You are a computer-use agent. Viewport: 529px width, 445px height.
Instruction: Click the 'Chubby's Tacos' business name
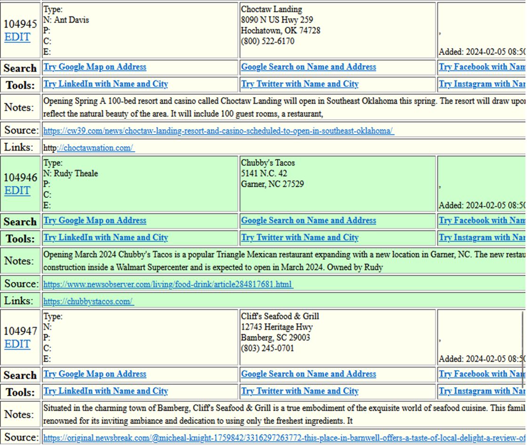(x=268, y=163)
